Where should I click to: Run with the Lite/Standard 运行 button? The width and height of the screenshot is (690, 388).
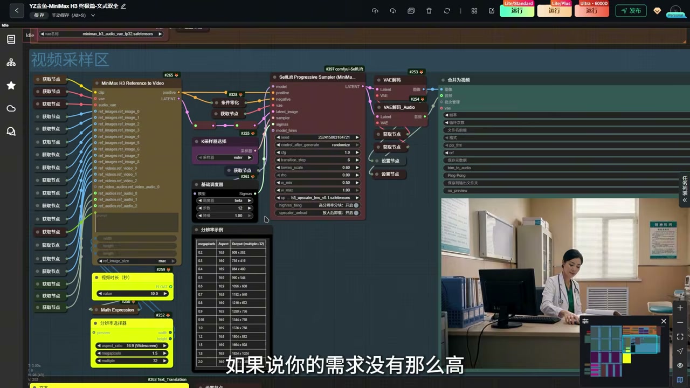tap(517, 10)
